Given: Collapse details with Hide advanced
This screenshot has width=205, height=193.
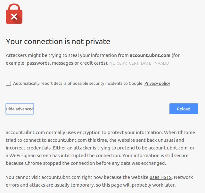Looking at the screenshot, I should click(x=20, y=109).
